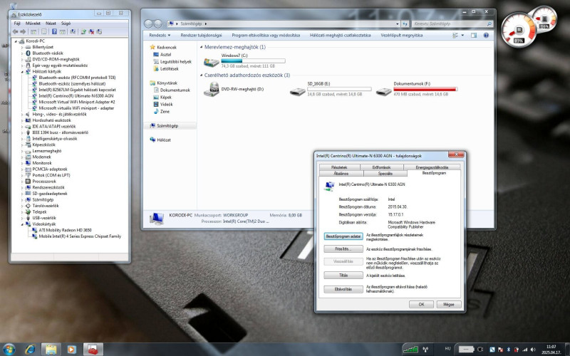Open Nézet menu in Eszközkezelő
This screenshot has width=570, height=356.
pos(51,23)
